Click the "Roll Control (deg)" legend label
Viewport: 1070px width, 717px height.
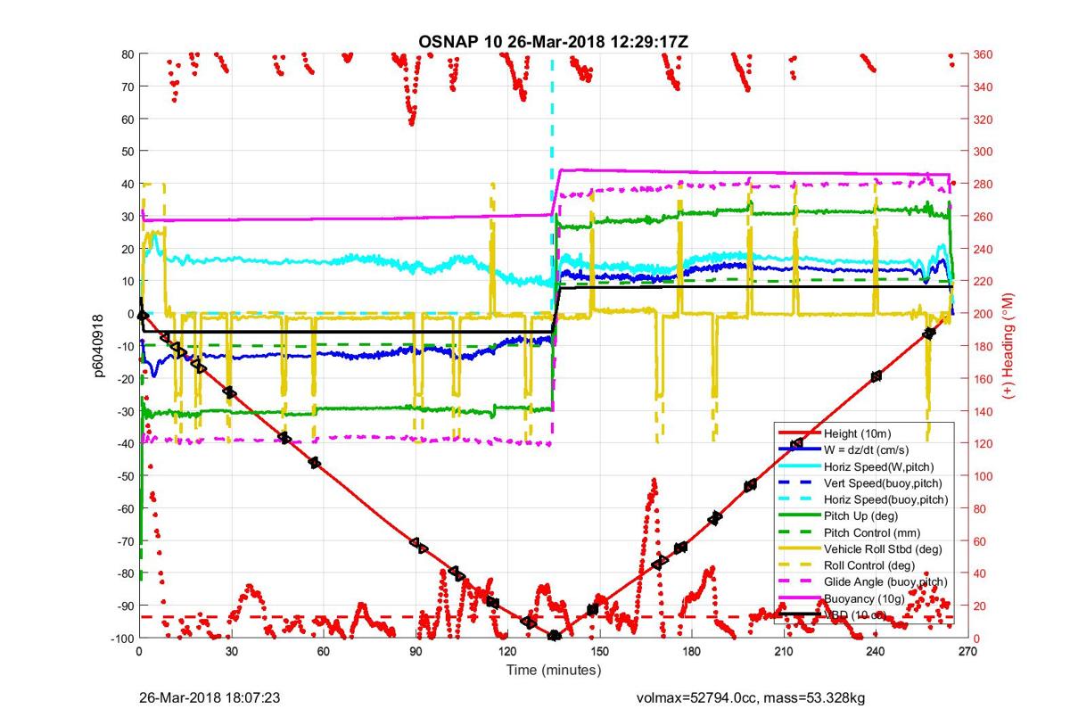868,565
